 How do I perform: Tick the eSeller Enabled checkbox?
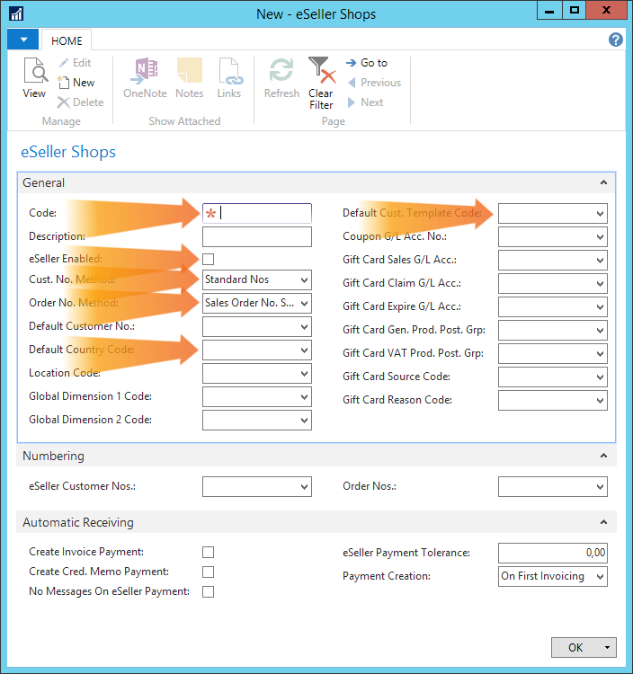pyautogui.click(x=208, y=259)
